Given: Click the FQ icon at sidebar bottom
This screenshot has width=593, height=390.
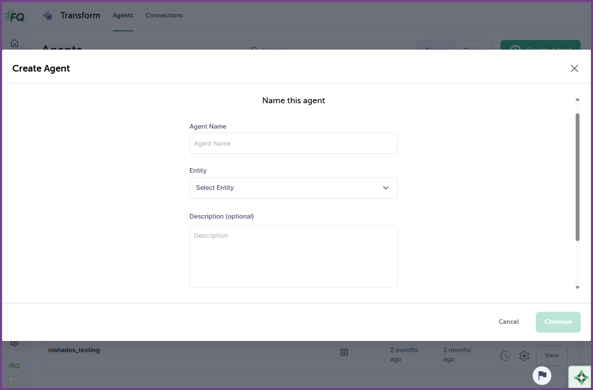Looking at the screenshot, I should click(14, 365).
